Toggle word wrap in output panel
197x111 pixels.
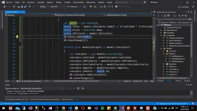point(82,88)
